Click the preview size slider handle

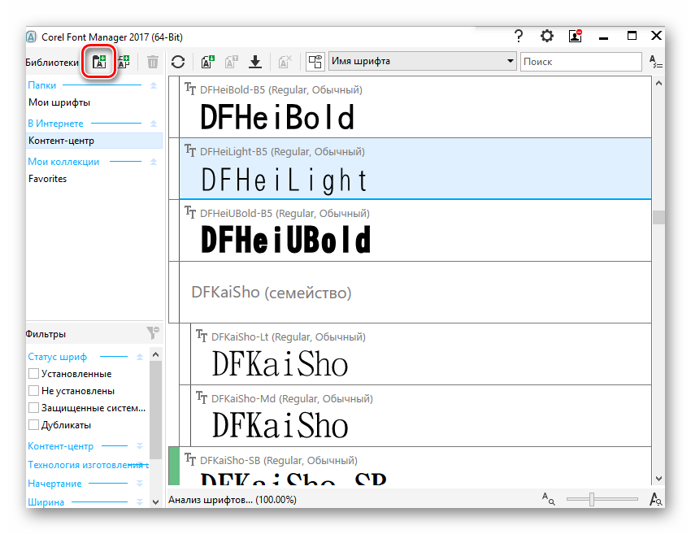(x=592, y=499)
